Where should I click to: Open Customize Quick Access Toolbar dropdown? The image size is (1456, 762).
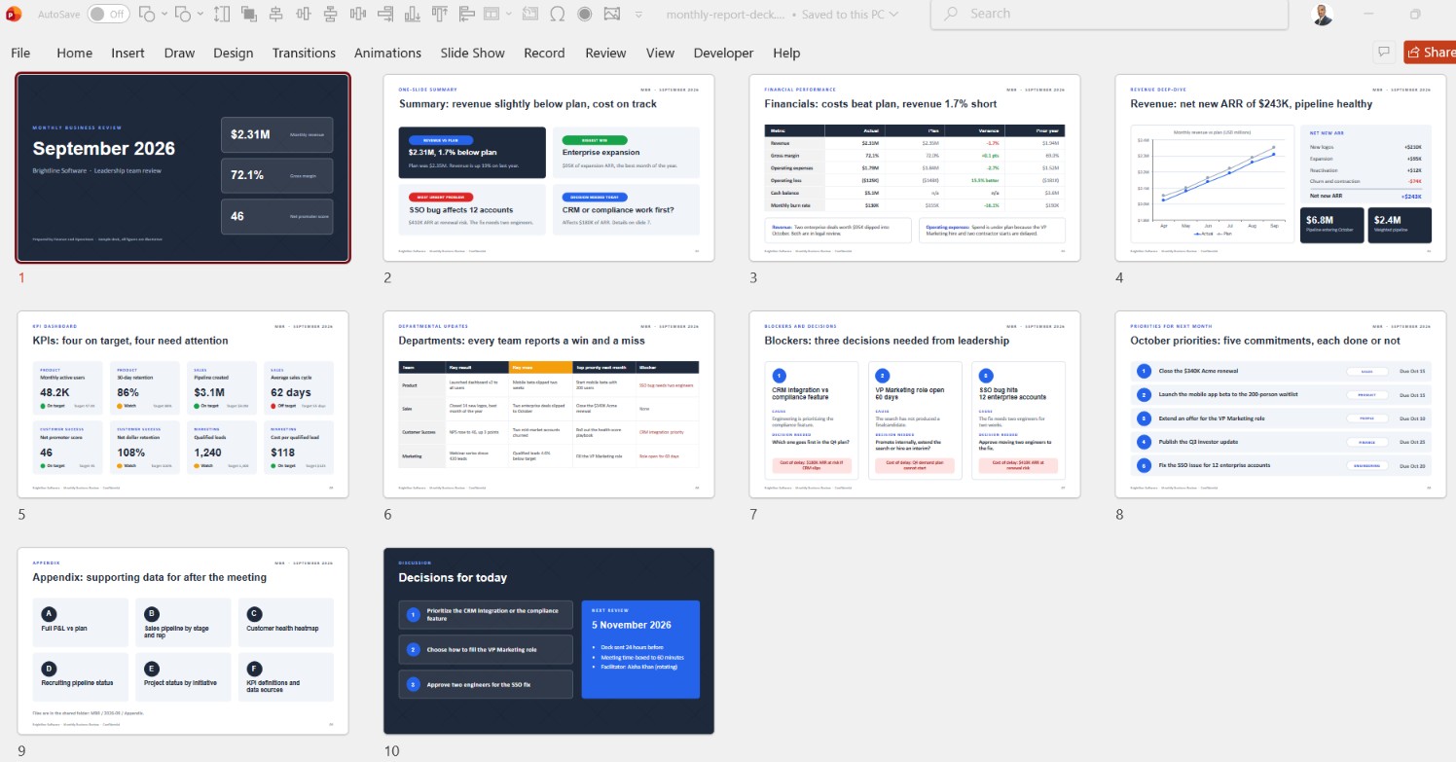coord(639,14)
